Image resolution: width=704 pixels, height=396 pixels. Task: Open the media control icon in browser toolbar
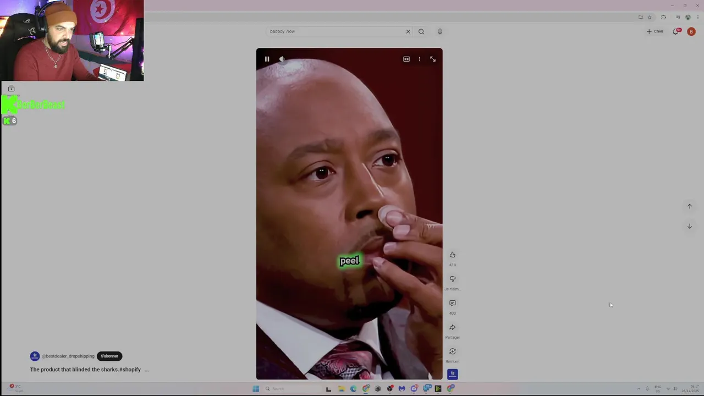click(678, 17)
